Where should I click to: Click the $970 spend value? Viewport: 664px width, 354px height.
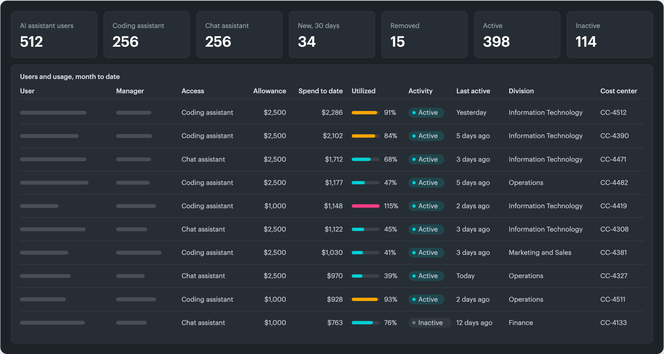(335, 276)
